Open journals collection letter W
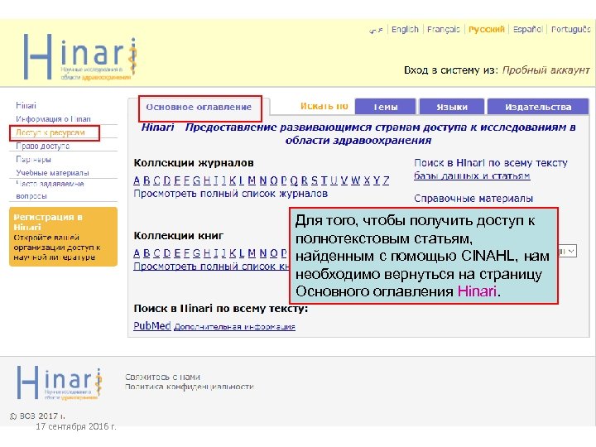 coord(356,180)
